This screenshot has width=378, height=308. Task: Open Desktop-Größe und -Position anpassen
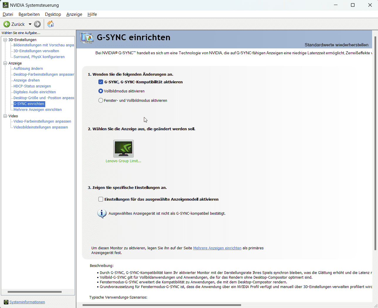[44, 98]
